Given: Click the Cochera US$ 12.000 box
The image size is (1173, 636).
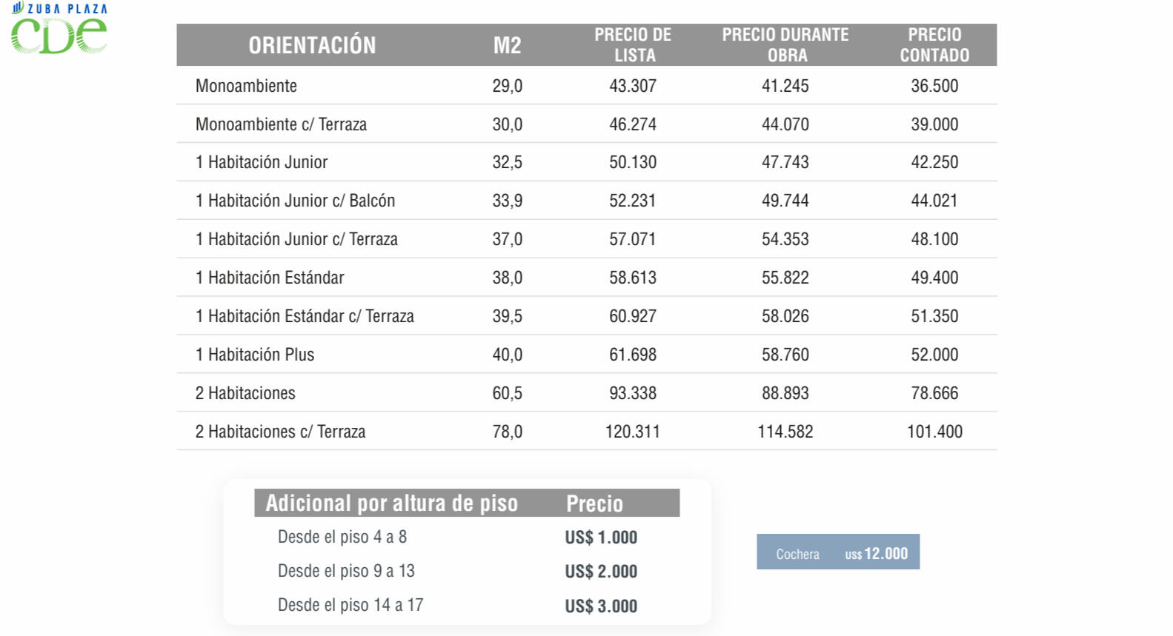Looking at the screenshot, I should [x=838, y=552].
